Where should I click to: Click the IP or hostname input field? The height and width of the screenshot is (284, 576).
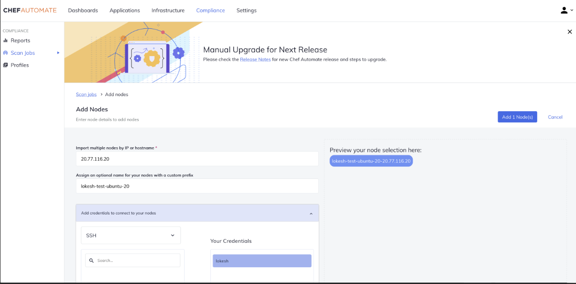click(197, 159)
